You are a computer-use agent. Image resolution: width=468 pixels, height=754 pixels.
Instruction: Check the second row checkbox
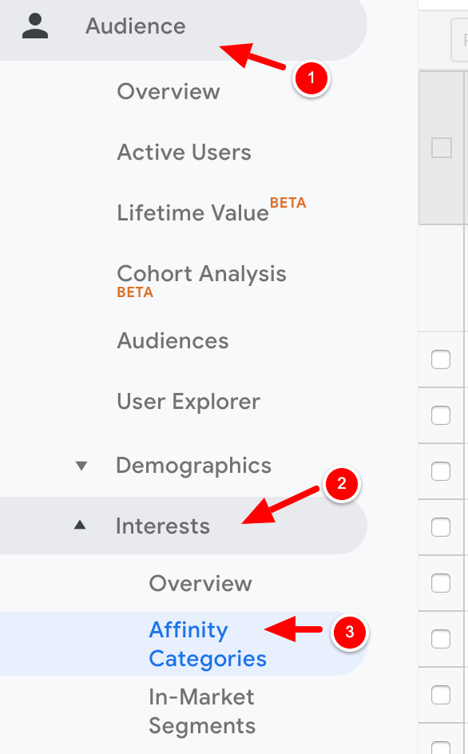tap(441, 415)
